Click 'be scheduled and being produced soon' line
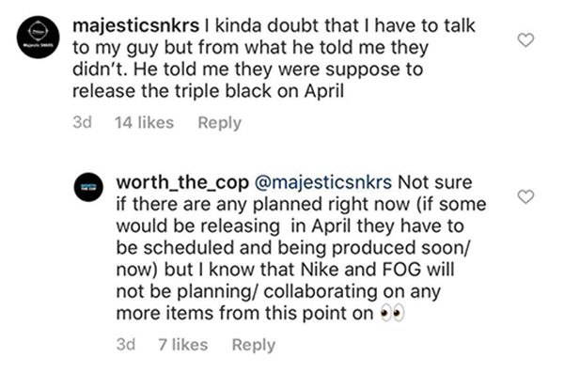Screen dimensions: 564x373 (x=292, y=248)
